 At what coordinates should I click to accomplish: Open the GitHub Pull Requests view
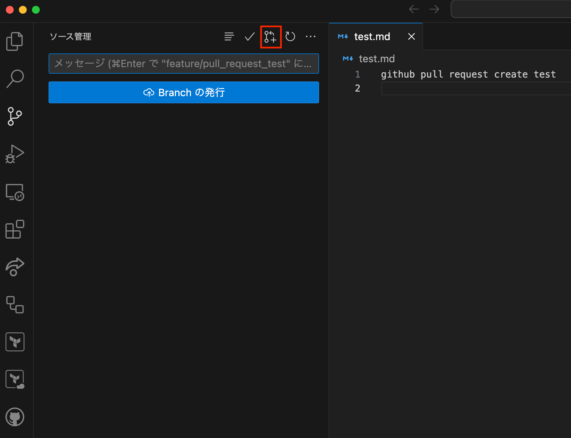pyautogui.click(x=15, y=305)
